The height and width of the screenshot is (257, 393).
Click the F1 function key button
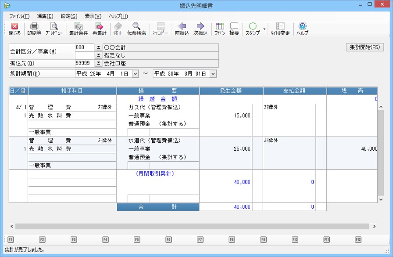tap(11, 239)
